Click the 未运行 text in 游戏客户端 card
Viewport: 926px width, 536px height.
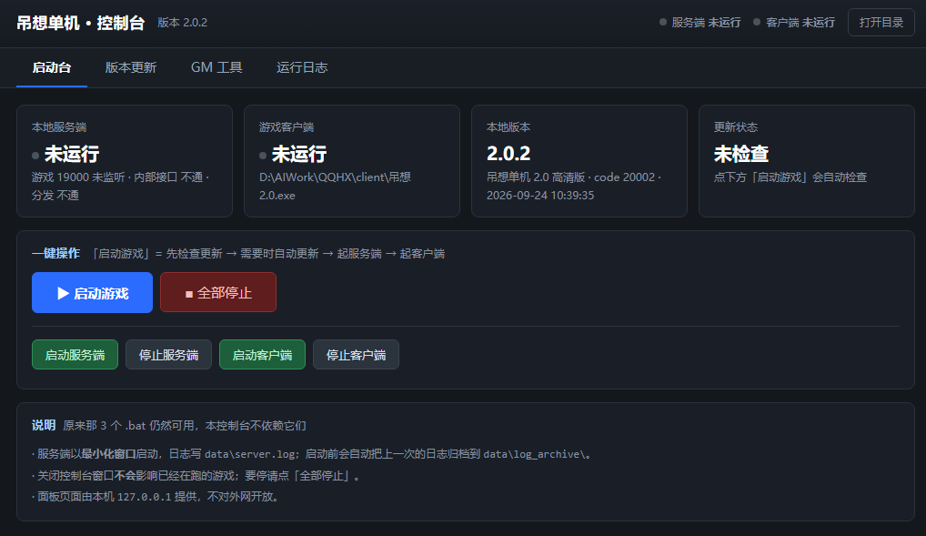(x=299, y=154)
